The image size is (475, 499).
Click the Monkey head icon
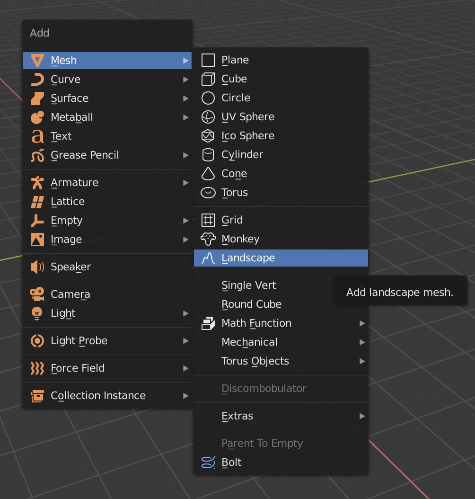pos(208,239)
